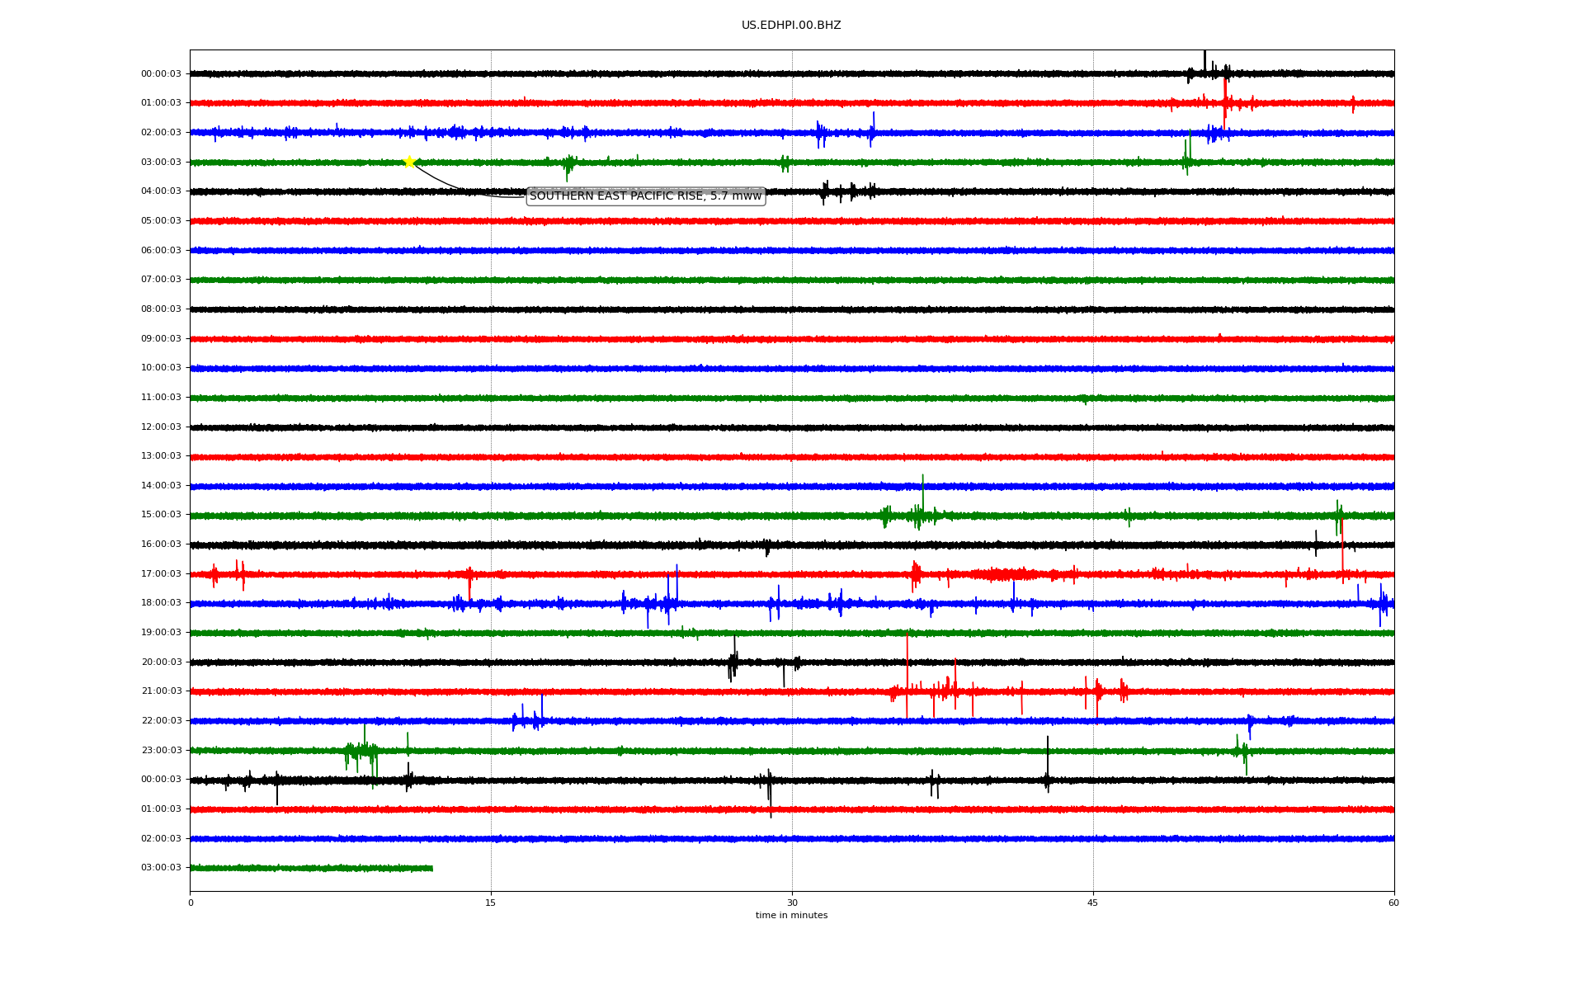
Task: Click the 21:00:03 time label
Action: pyautogui.click(x=161, y=691)
